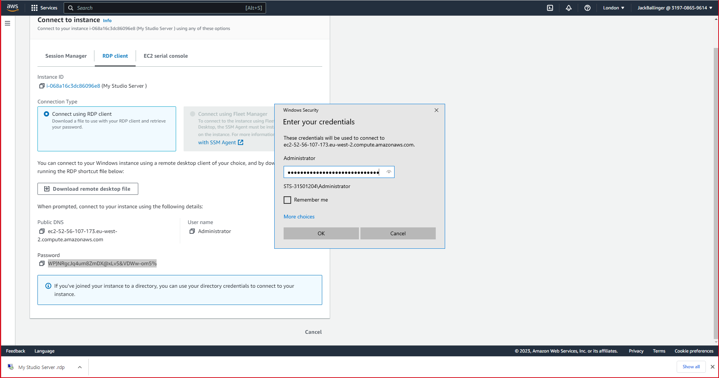Open the JackBallinger account dropdown
The image size is (719, 378).
(x=675, y=8)
